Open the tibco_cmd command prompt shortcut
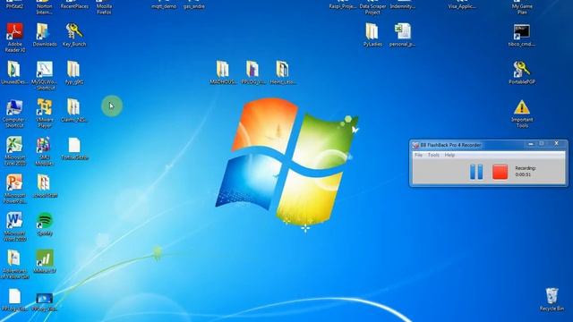Screen dimensions: 573x322 (521, 32)
